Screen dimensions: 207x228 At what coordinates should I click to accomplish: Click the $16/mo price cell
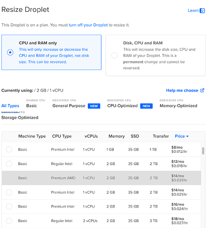pyautogui.click(x=180, y=207)
